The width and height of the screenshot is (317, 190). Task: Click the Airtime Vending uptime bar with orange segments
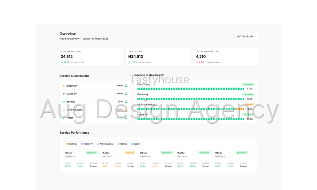(191, 109)
